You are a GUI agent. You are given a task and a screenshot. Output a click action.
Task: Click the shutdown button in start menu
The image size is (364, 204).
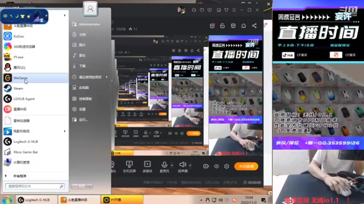coord(80,186)
